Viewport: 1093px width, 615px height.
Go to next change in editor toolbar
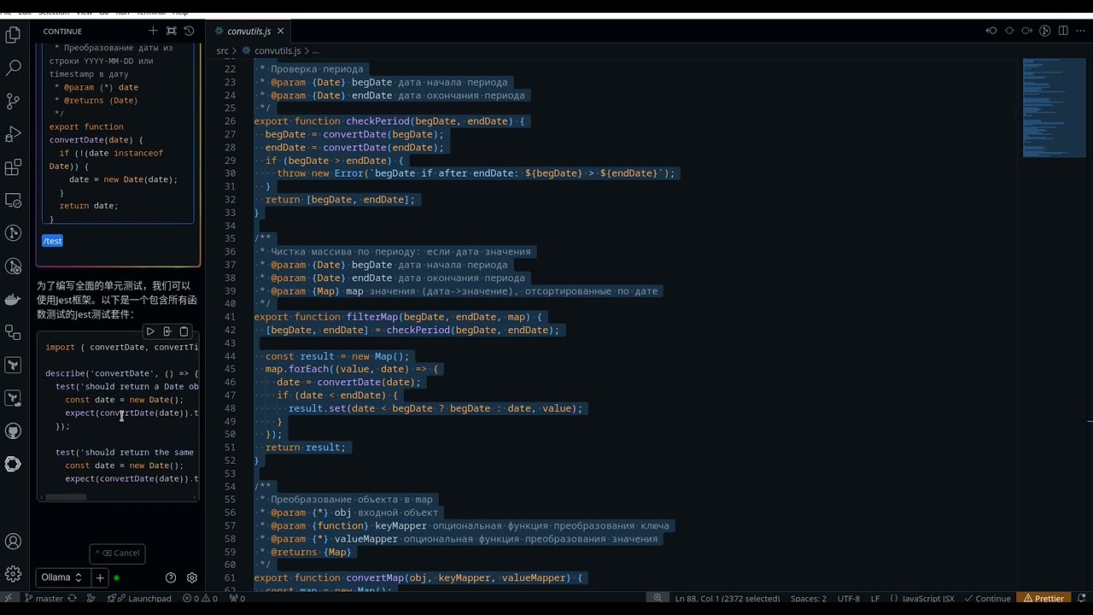point(1027,31)
